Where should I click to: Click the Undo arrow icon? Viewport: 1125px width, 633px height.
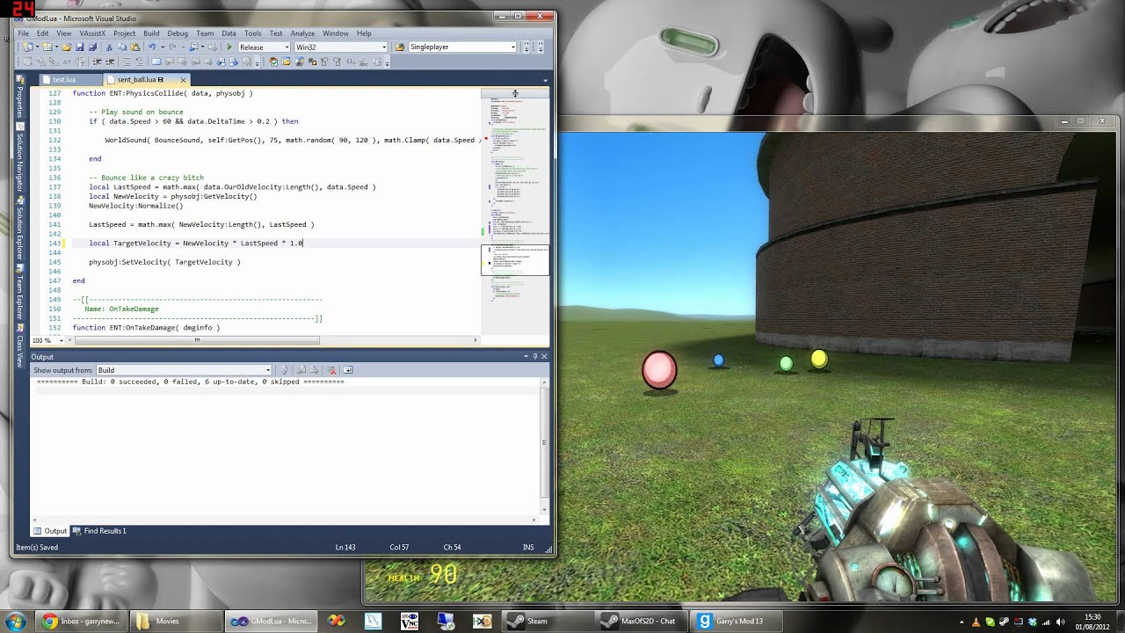pyautogui.click(x=152, y=47)
